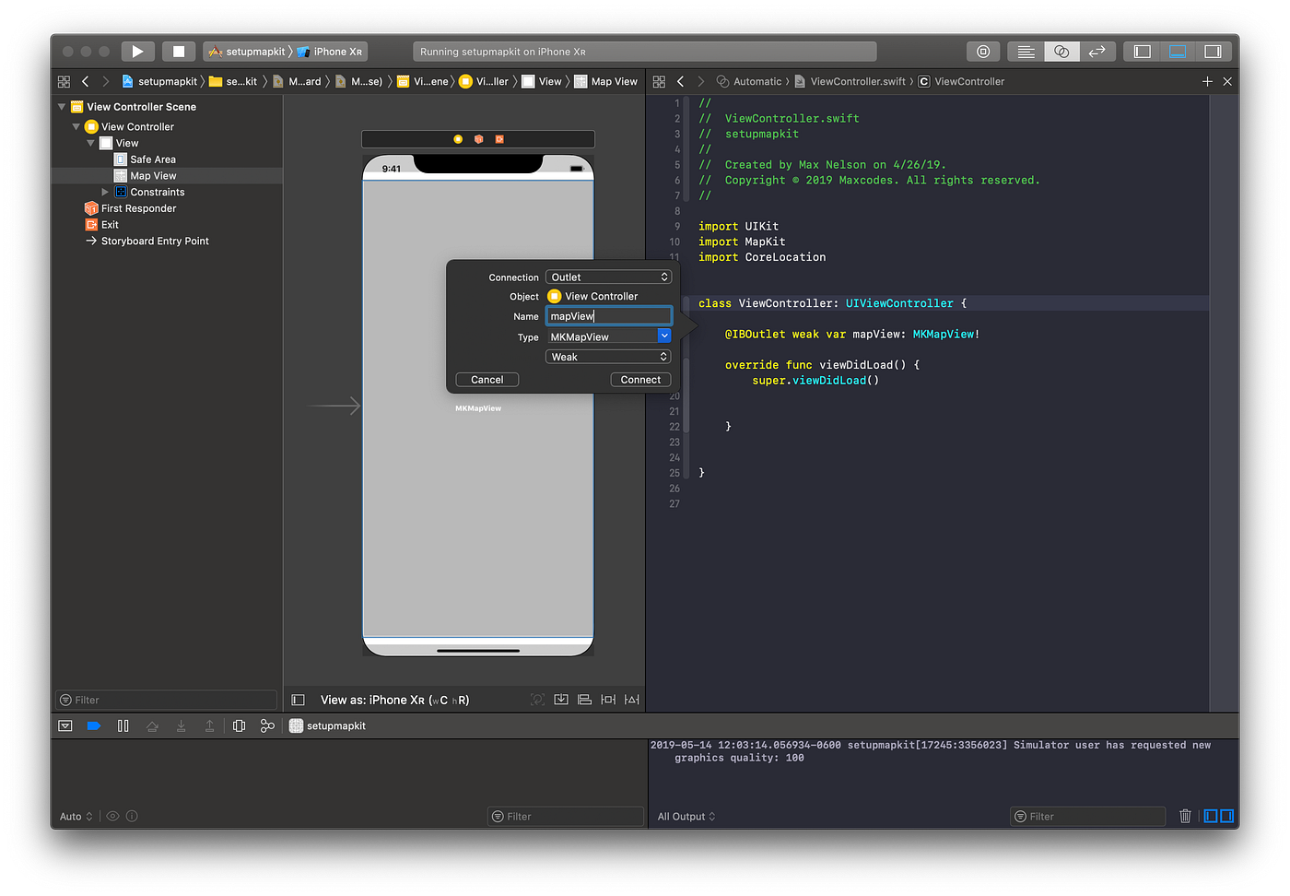This screenshot has height=896, width=1290.
Task: Collapse the Constraints tree item
Action: [106, 191]
